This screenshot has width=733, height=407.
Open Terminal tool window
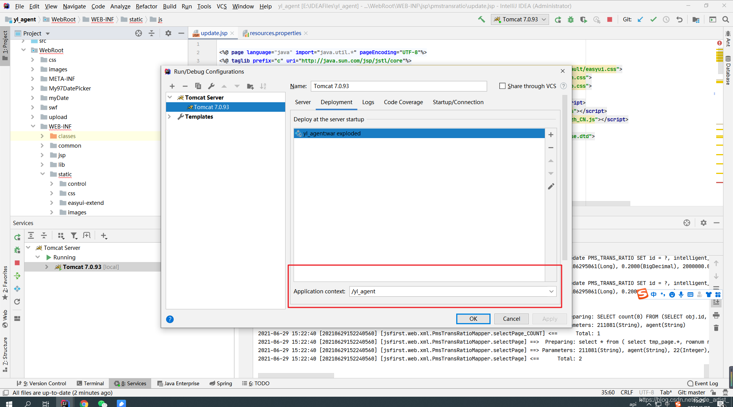[x=90, y=383]
